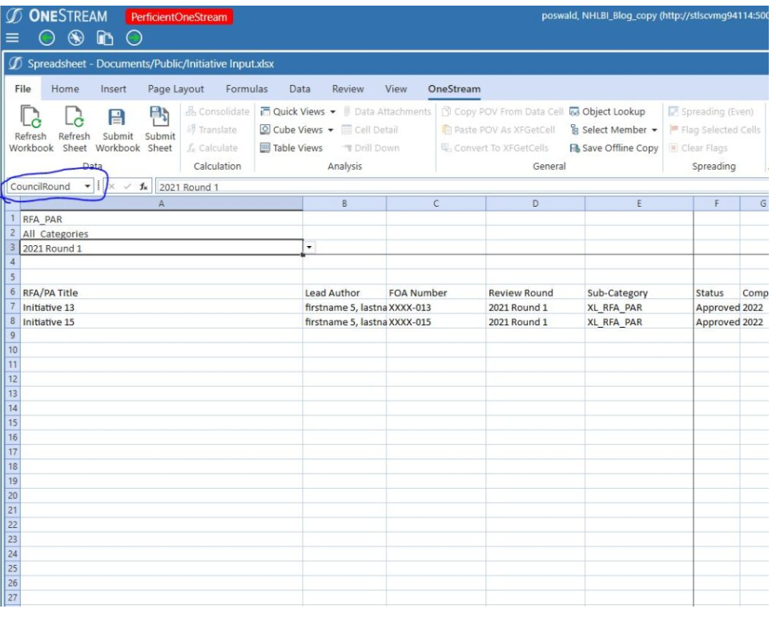Viewport: 776px width, 629px height.
Task: Click the formula bar cancel X icon
Action: coord(112,187)
